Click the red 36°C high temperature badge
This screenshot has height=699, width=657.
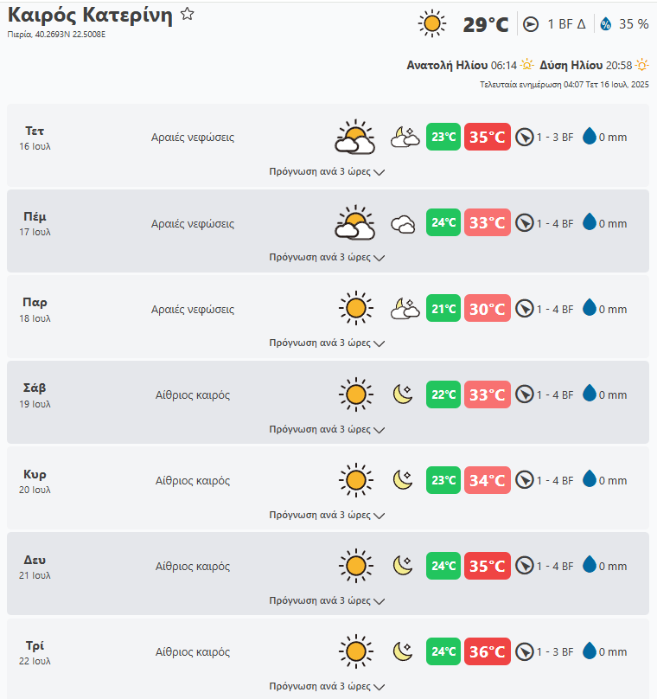[x=488, y=651]
